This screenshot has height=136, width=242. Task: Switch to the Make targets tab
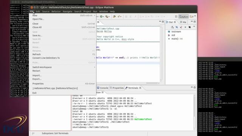pyautogui.click(x=183, y=22)
